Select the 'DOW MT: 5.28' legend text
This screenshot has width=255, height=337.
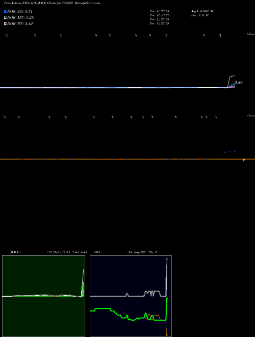20,18
